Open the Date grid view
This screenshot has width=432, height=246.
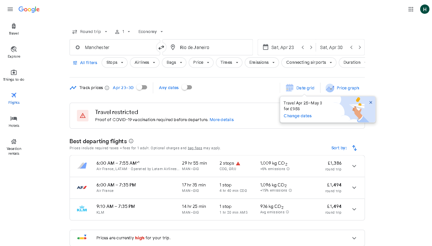coord(300,88)
